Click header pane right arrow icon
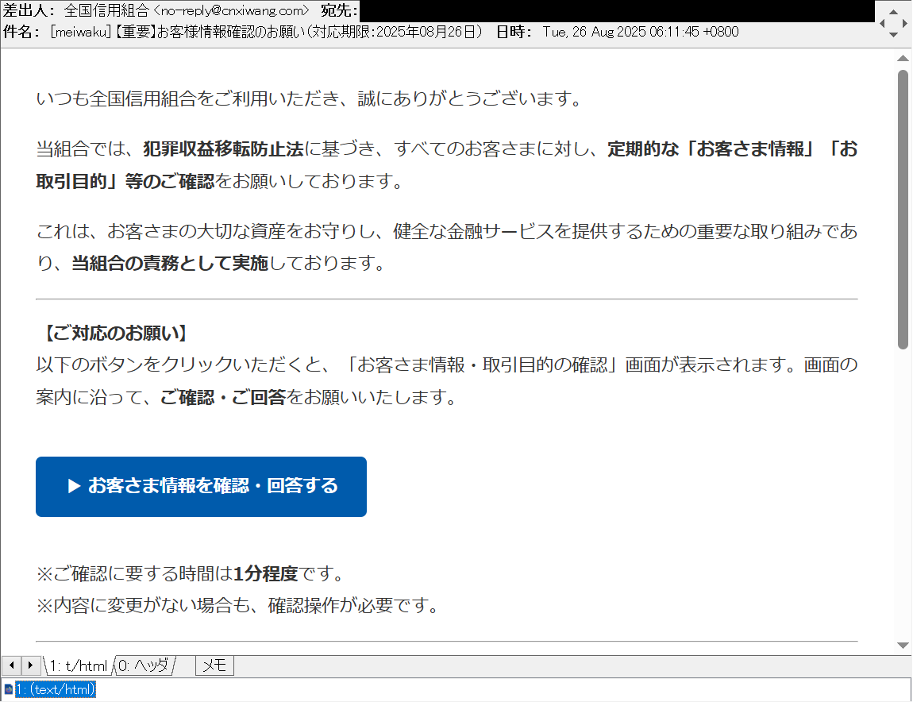Screen dimensions: 913x702 tap(905, 23)
